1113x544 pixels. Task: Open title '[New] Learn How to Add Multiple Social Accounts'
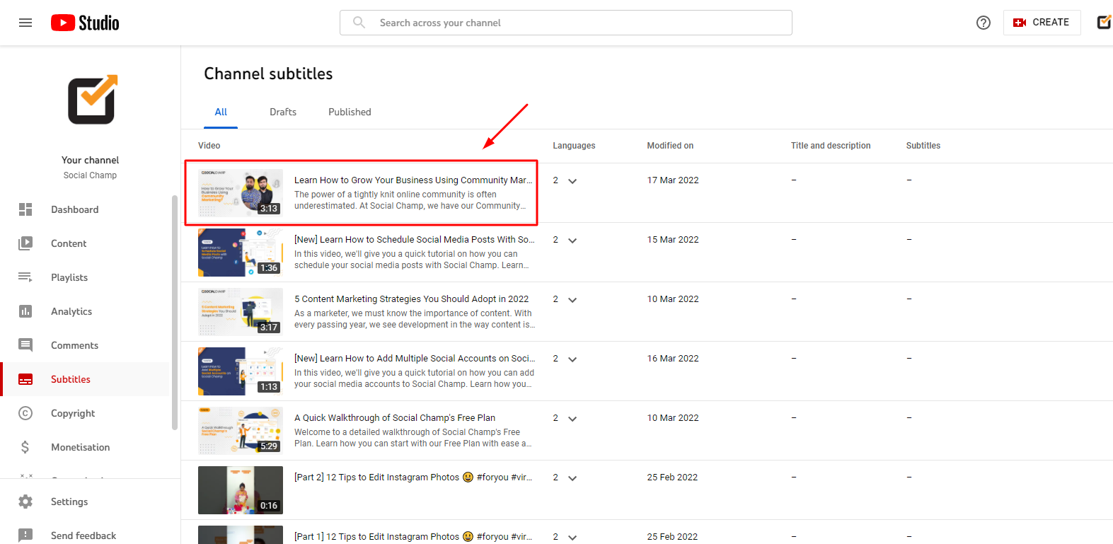[x=415, y=359]
